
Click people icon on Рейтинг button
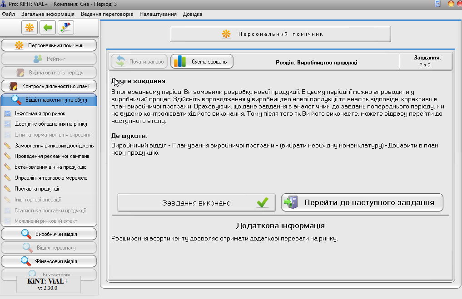pyautogui.click(x=38, y=59)
